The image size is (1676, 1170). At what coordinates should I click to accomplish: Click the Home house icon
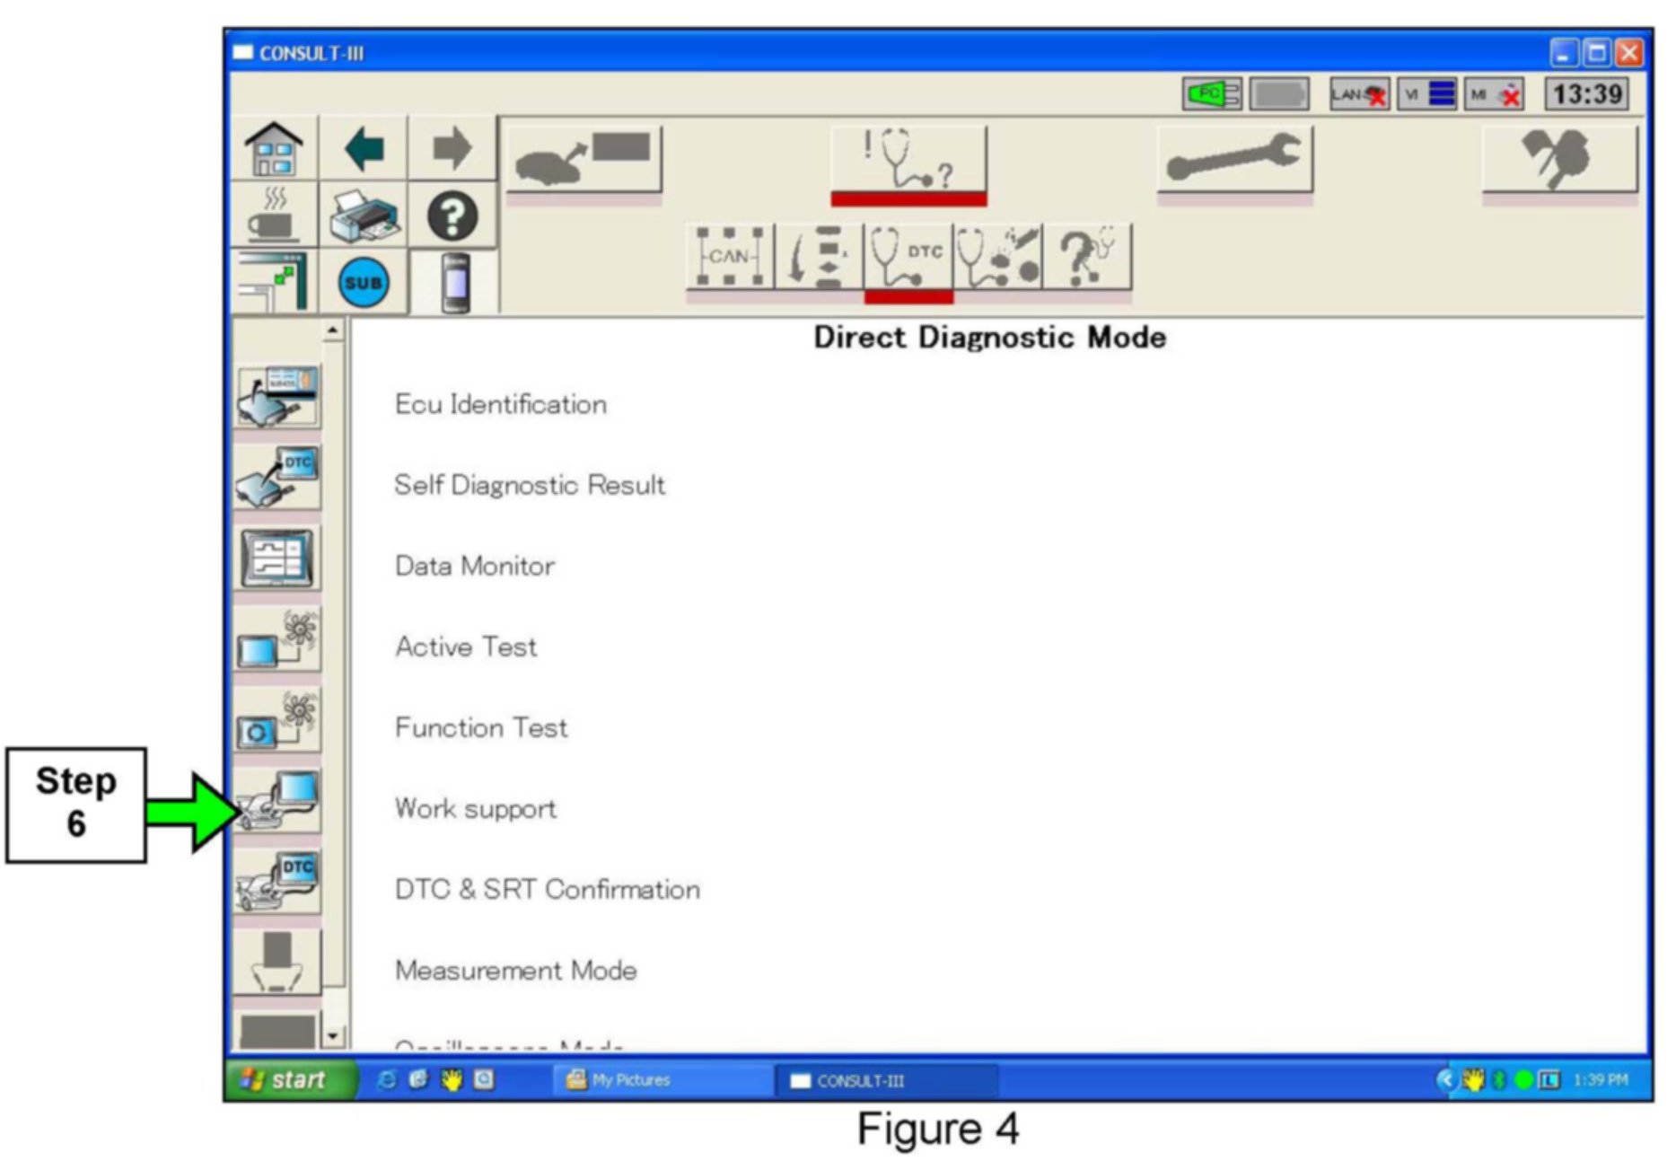(274, 148)
